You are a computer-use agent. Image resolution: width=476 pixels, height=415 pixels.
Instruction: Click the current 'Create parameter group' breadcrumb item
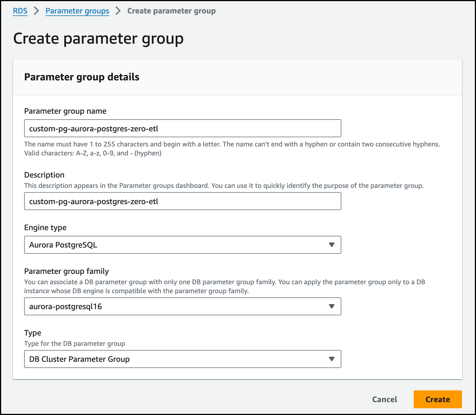(x=171, y=11)
